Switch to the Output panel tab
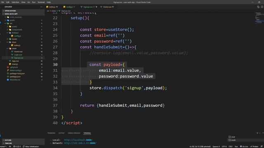Screen dimensions: 264x148 (61, 133)
